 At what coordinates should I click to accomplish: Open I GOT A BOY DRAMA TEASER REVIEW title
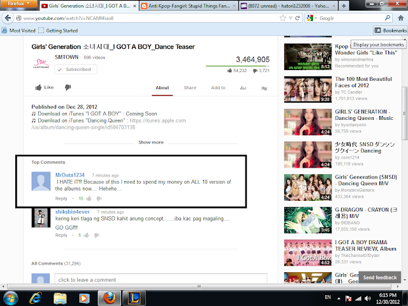365,245
